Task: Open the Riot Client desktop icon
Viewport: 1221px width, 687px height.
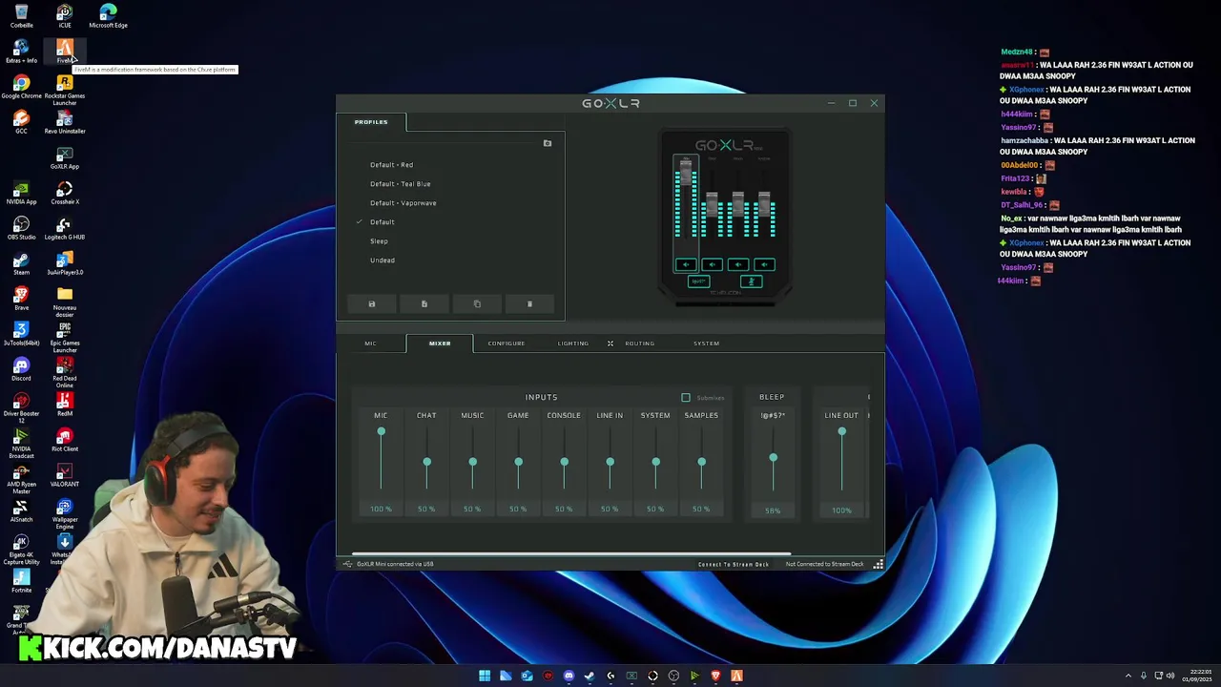Action: [x=65, y=439]
